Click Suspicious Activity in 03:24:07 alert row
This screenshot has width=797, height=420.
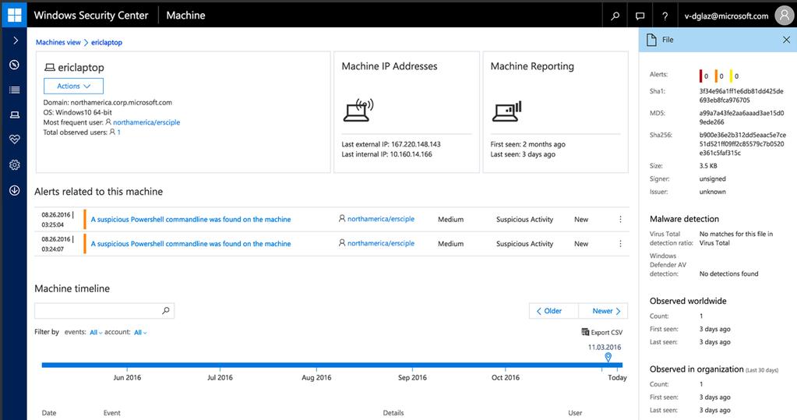tap(524, 244)
